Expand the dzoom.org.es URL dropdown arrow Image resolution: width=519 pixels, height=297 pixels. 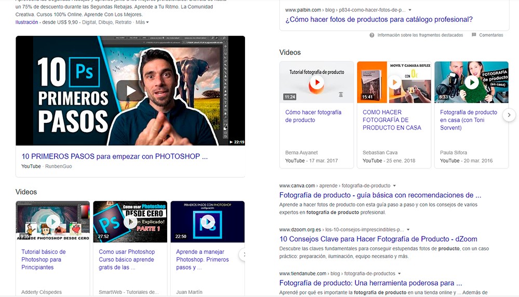pos(408,230)
